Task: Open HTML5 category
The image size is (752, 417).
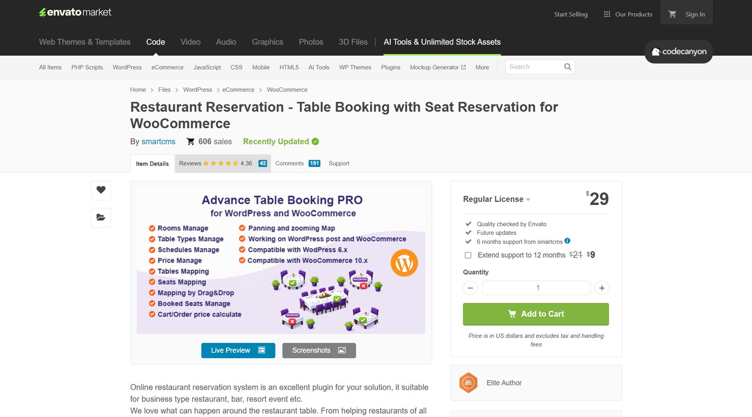Action: [x=289, y=67]
